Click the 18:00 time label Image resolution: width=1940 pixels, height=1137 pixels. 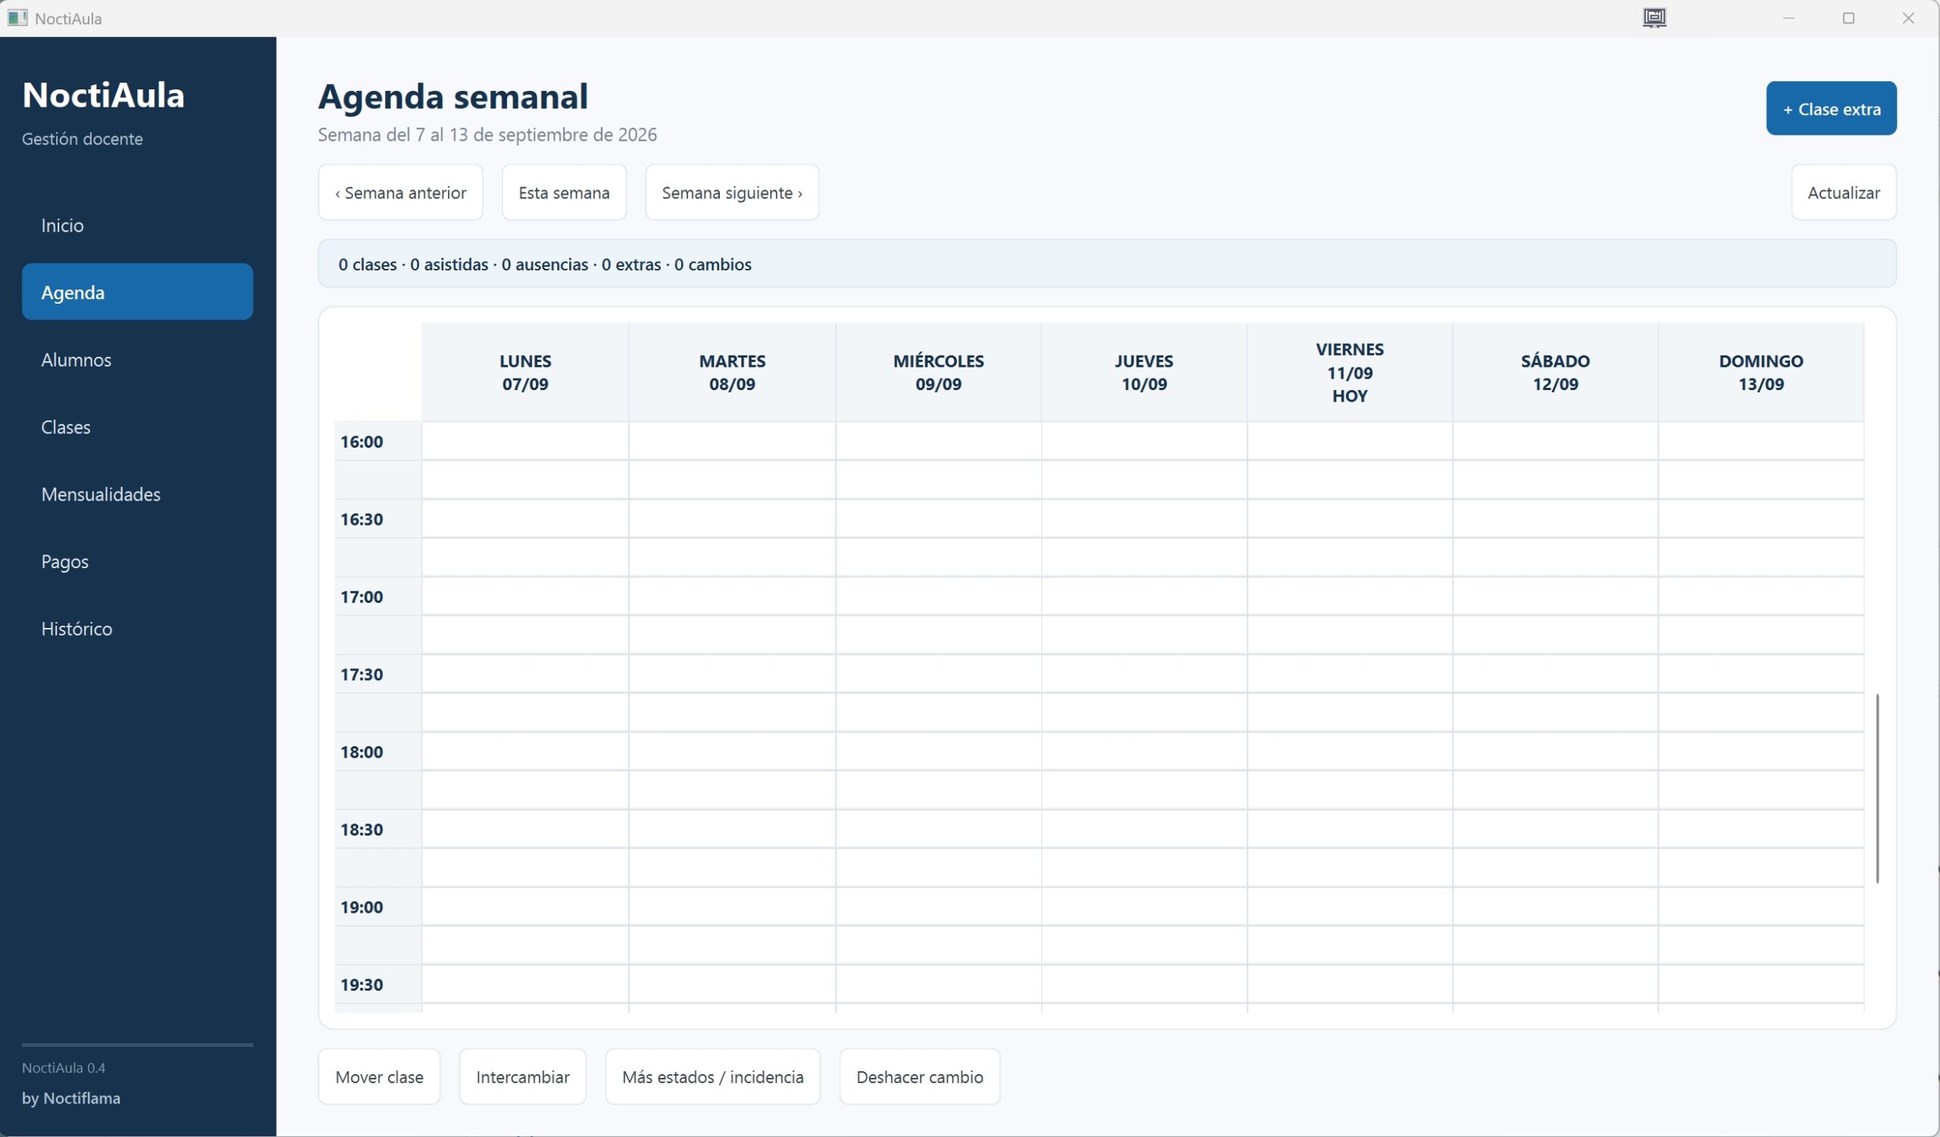361,752
